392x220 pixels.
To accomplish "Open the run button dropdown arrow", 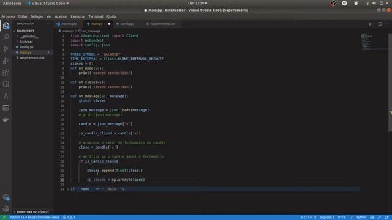I will (374, 24).
